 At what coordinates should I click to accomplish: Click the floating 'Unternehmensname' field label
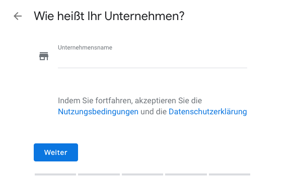[x=85, y=48]
